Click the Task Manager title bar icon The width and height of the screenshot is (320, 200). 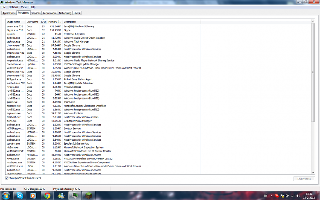click(2, 2)
